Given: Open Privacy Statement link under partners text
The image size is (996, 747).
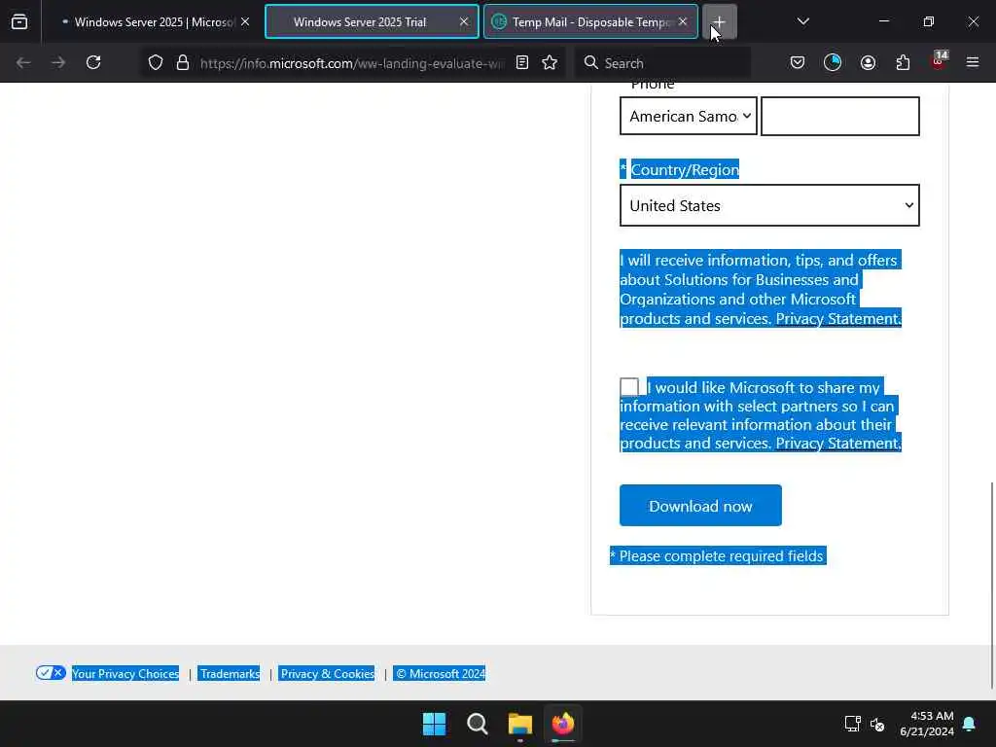Looking at the screenshot, I should pos(838,443).
